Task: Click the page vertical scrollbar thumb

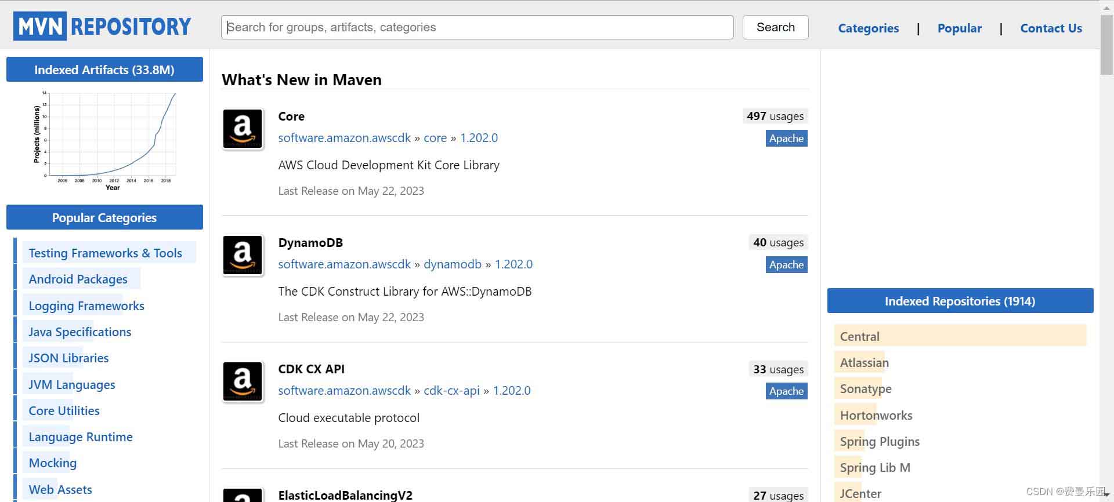Action: (x=1106, y=45)
